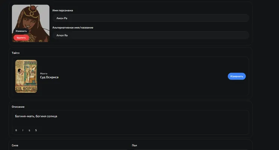Screen dimensions: 279x150
Task: Click the blue Изменить button for the title
Action: pos(237,76)
